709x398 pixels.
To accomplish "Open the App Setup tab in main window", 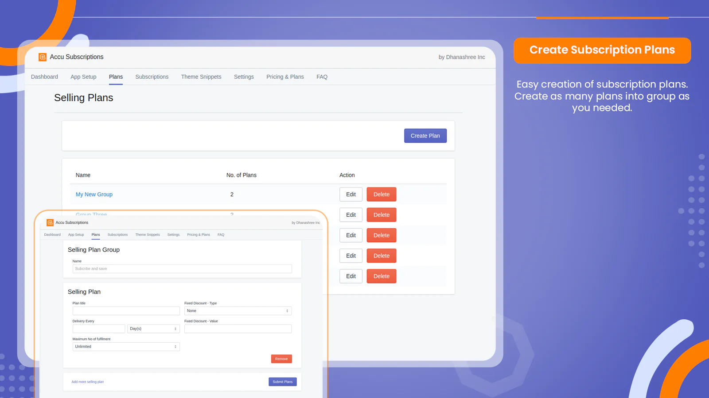I will tap(83, 77).
